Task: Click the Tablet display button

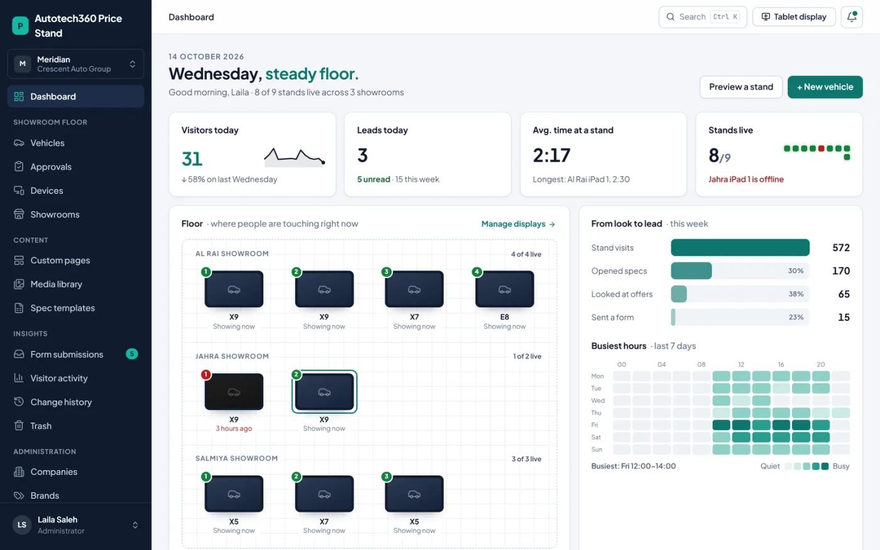Action: click(794, 17)
